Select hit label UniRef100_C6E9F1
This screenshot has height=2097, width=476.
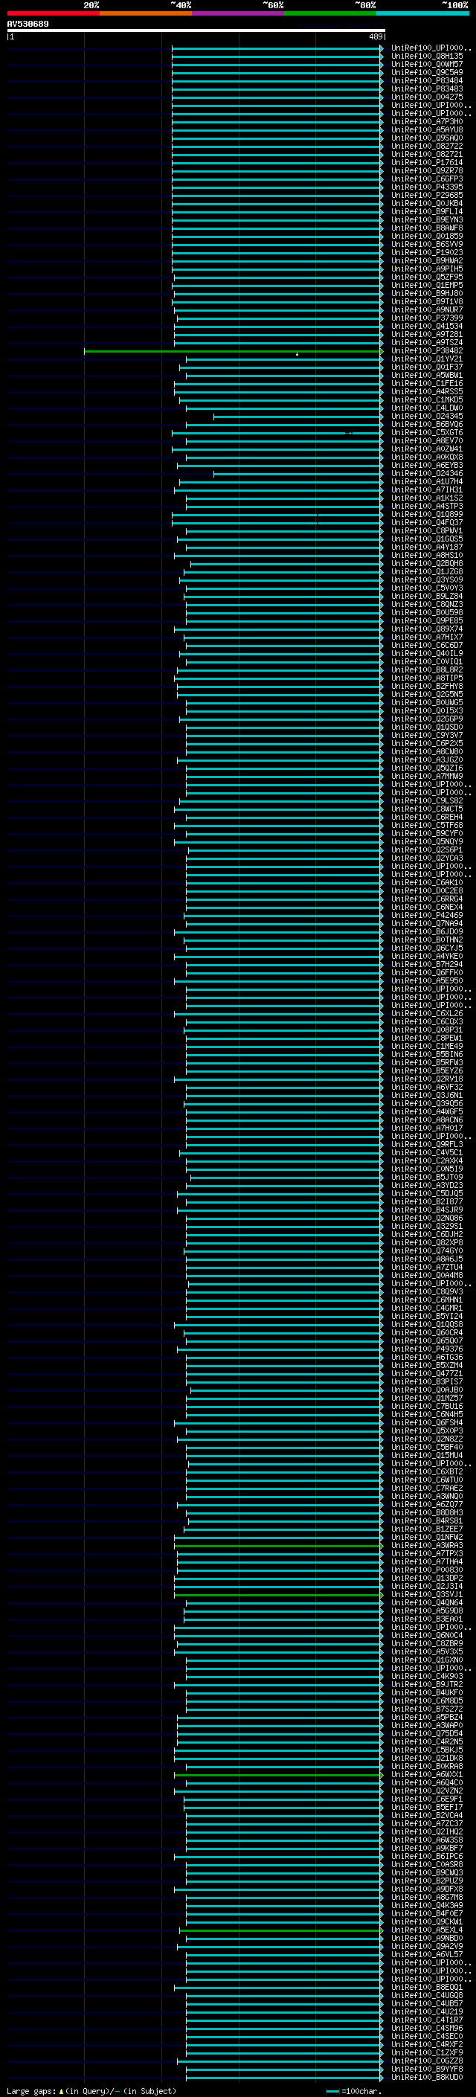coord(426,1798)
